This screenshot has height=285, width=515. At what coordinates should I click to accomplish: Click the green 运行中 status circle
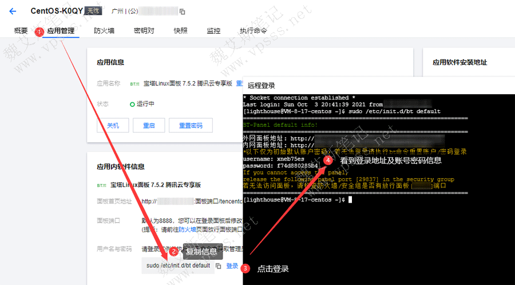point(132,105)
